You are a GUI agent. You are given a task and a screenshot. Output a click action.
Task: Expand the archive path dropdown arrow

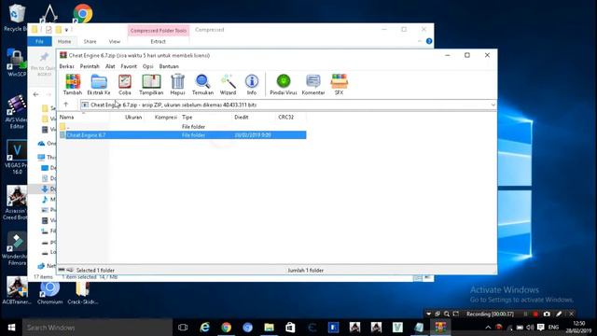tap(493, 105)
